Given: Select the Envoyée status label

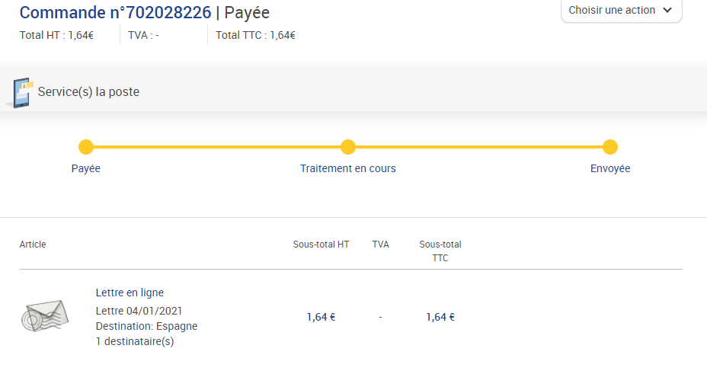Looking at the screenshot, I should click(x=610, y=168).
